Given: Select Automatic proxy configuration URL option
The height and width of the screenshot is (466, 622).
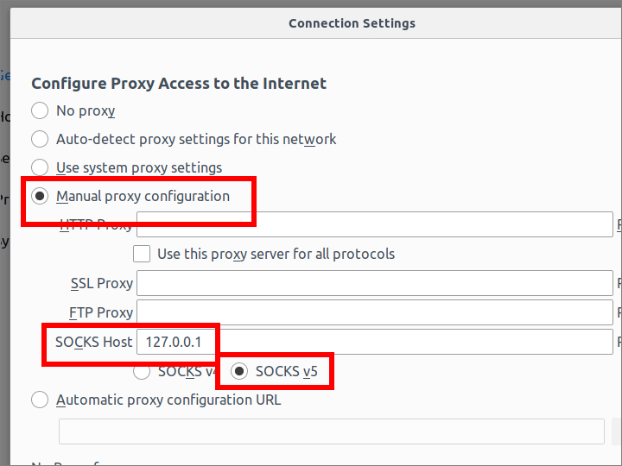Looking at the screenshot, I should [x=40, y=400].
